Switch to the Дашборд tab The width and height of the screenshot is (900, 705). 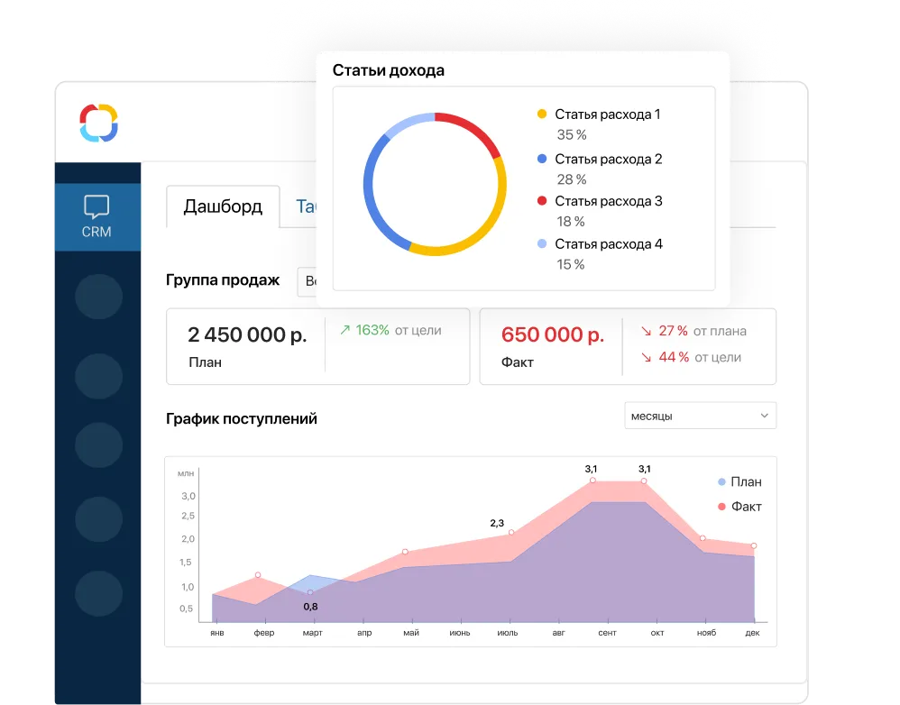223,206
